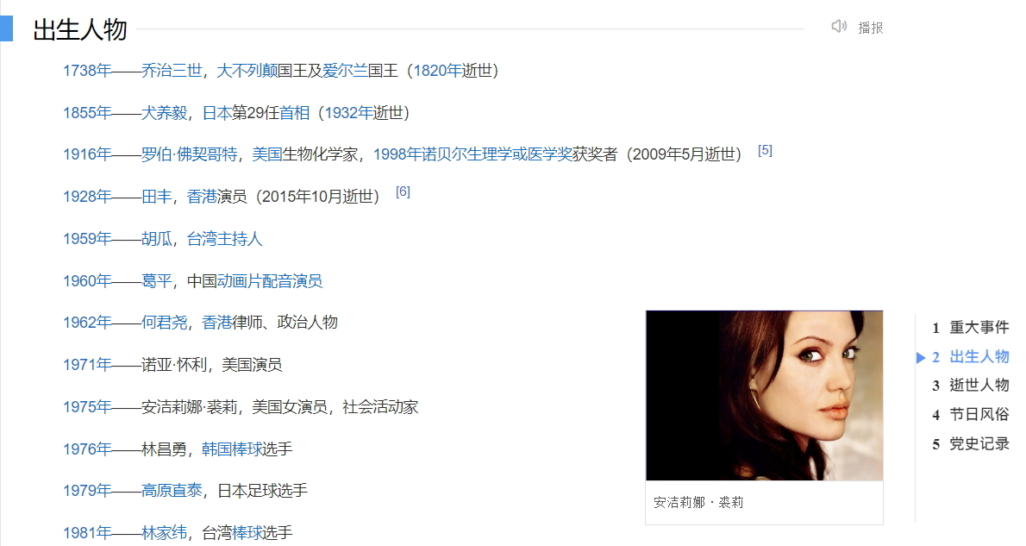Click the 罗伯·佛契哥特 link
1026x546 pixels.
189,154
